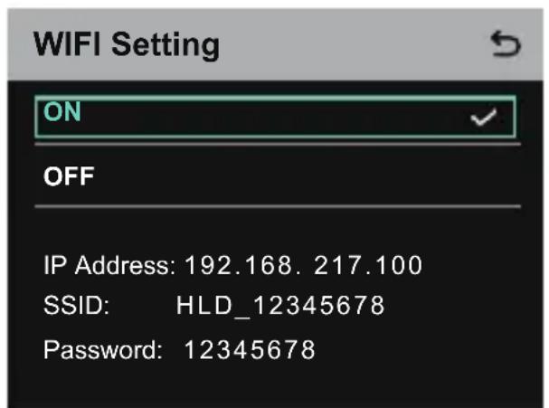Viewport: 549px width, 408px height.
Task: Click the checkmark on the ON row
Action: tap(484, 117)
